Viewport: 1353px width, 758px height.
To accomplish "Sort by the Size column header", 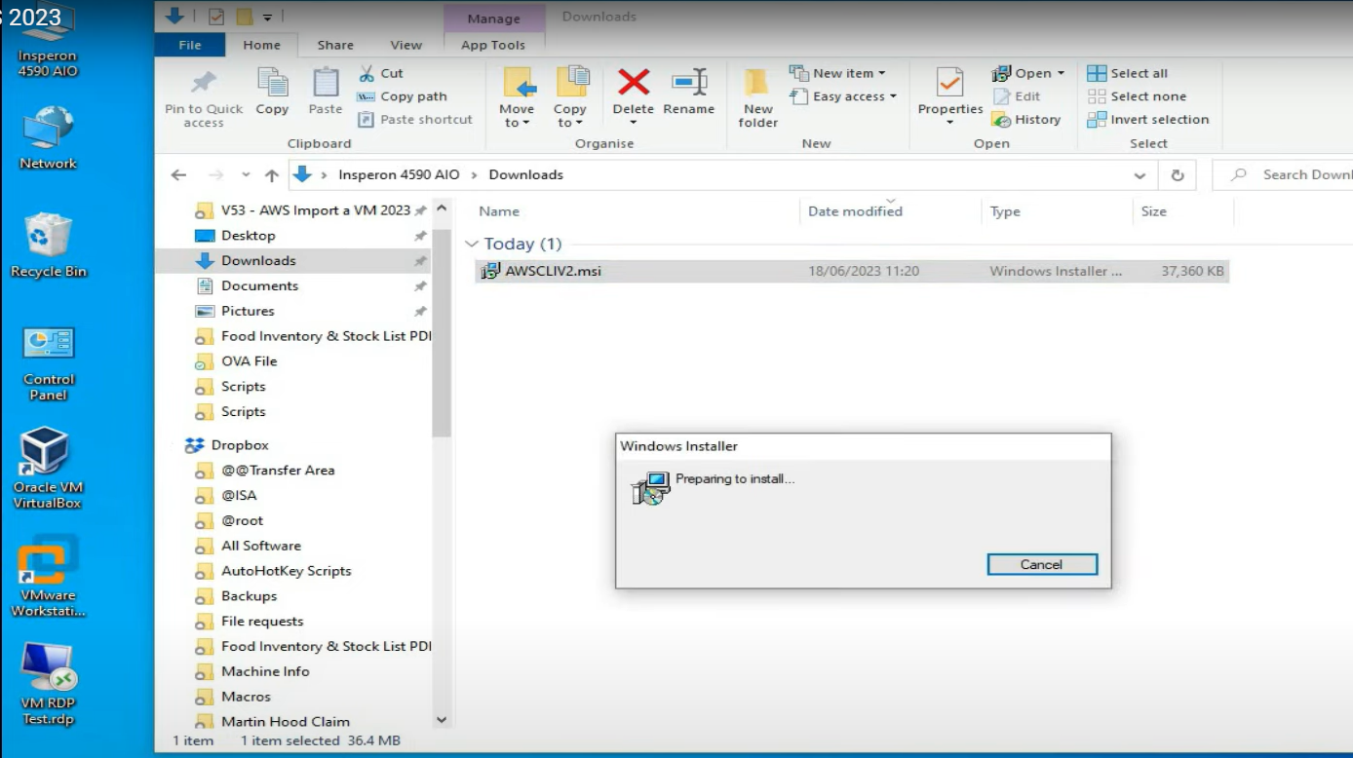I will (x=1154, y=211).
